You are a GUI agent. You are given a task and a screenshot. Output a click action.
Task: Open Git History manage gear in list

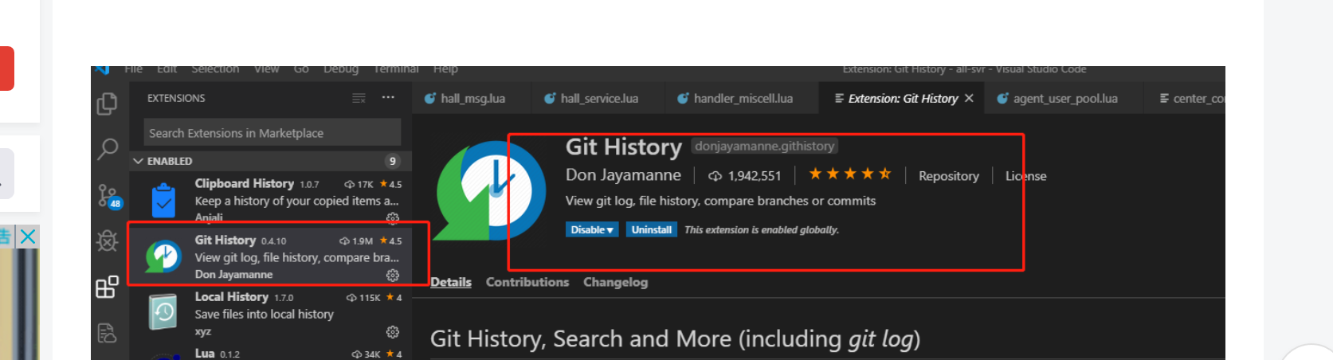point(393,275)
